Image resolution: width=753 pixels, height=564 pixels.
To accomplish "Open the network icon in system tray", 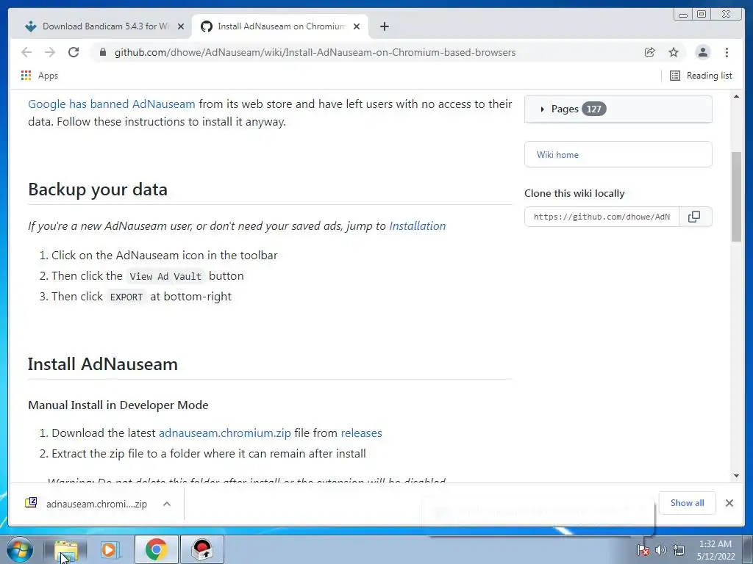I will point(679,549).
